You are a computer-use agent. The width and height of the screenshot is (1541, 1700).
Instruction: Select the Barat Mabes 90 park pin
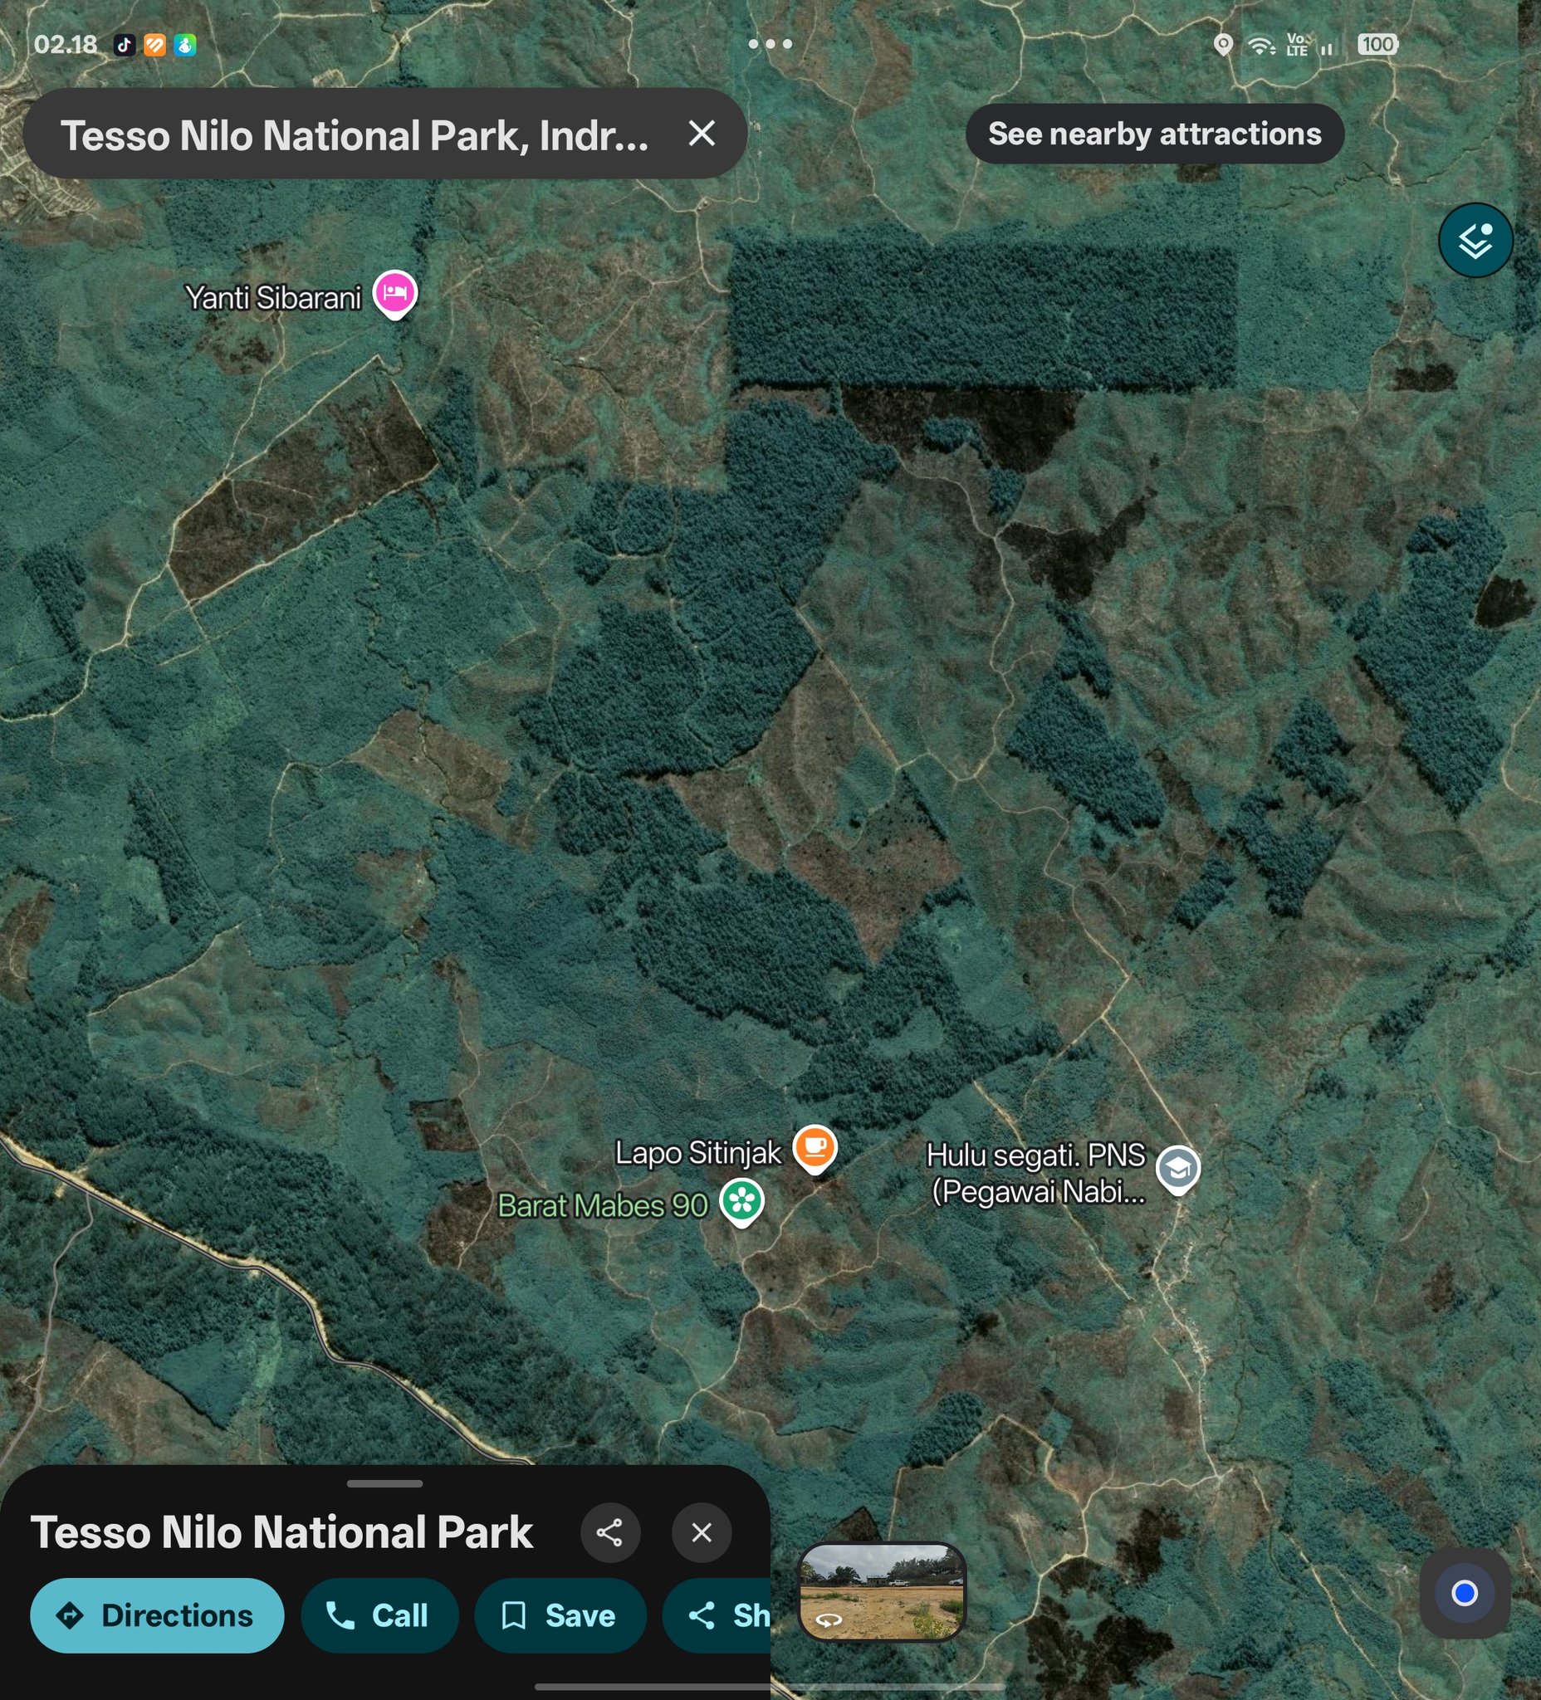(x=741, y=1202)
